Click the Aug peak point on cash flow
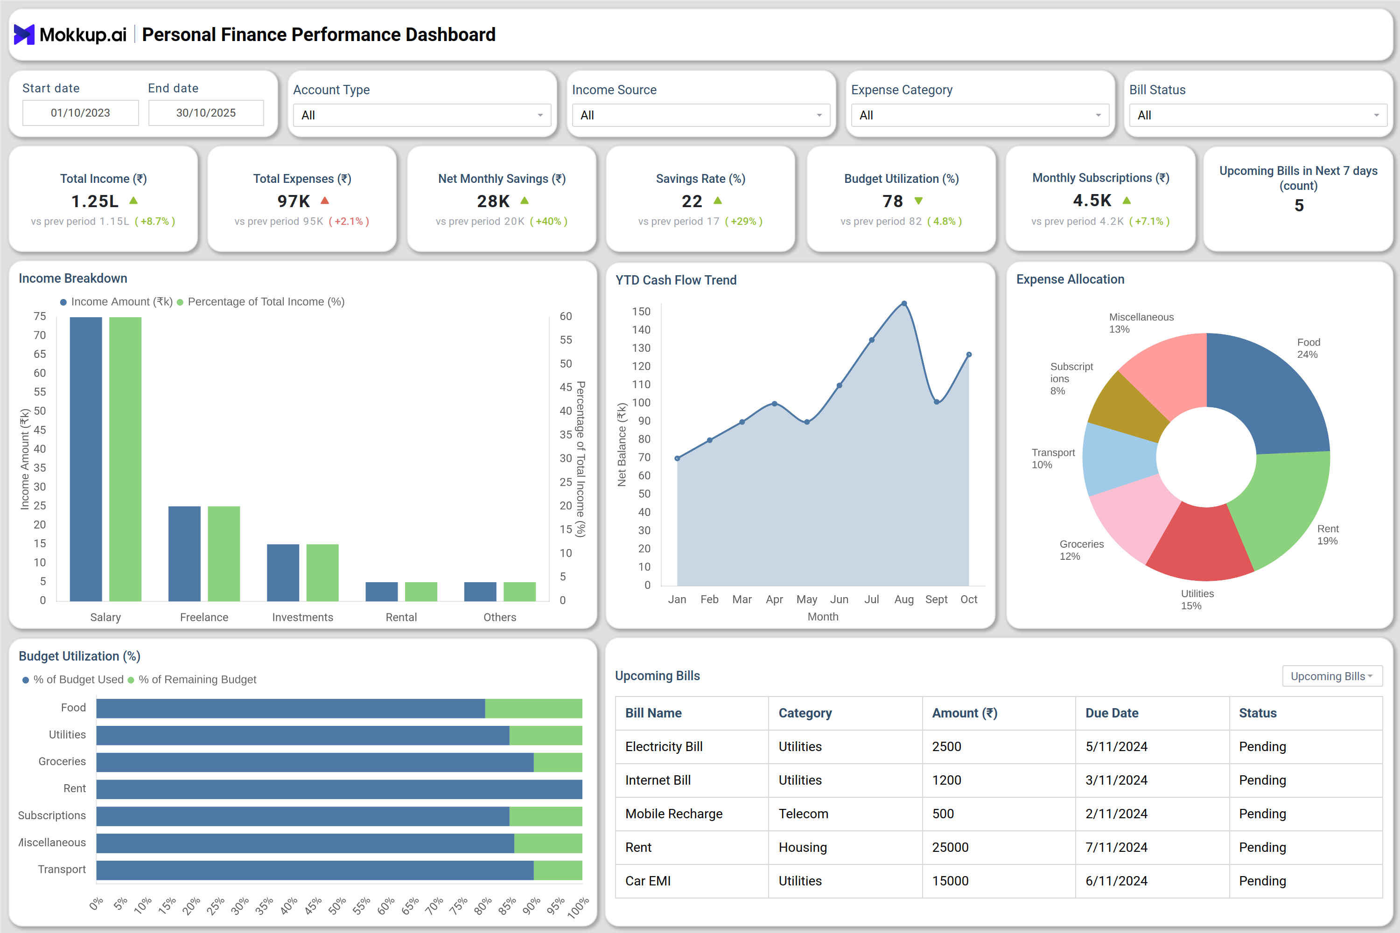The width and height of the screenshot is (1400, 933). pyautogui.click(x=903, y=304)
